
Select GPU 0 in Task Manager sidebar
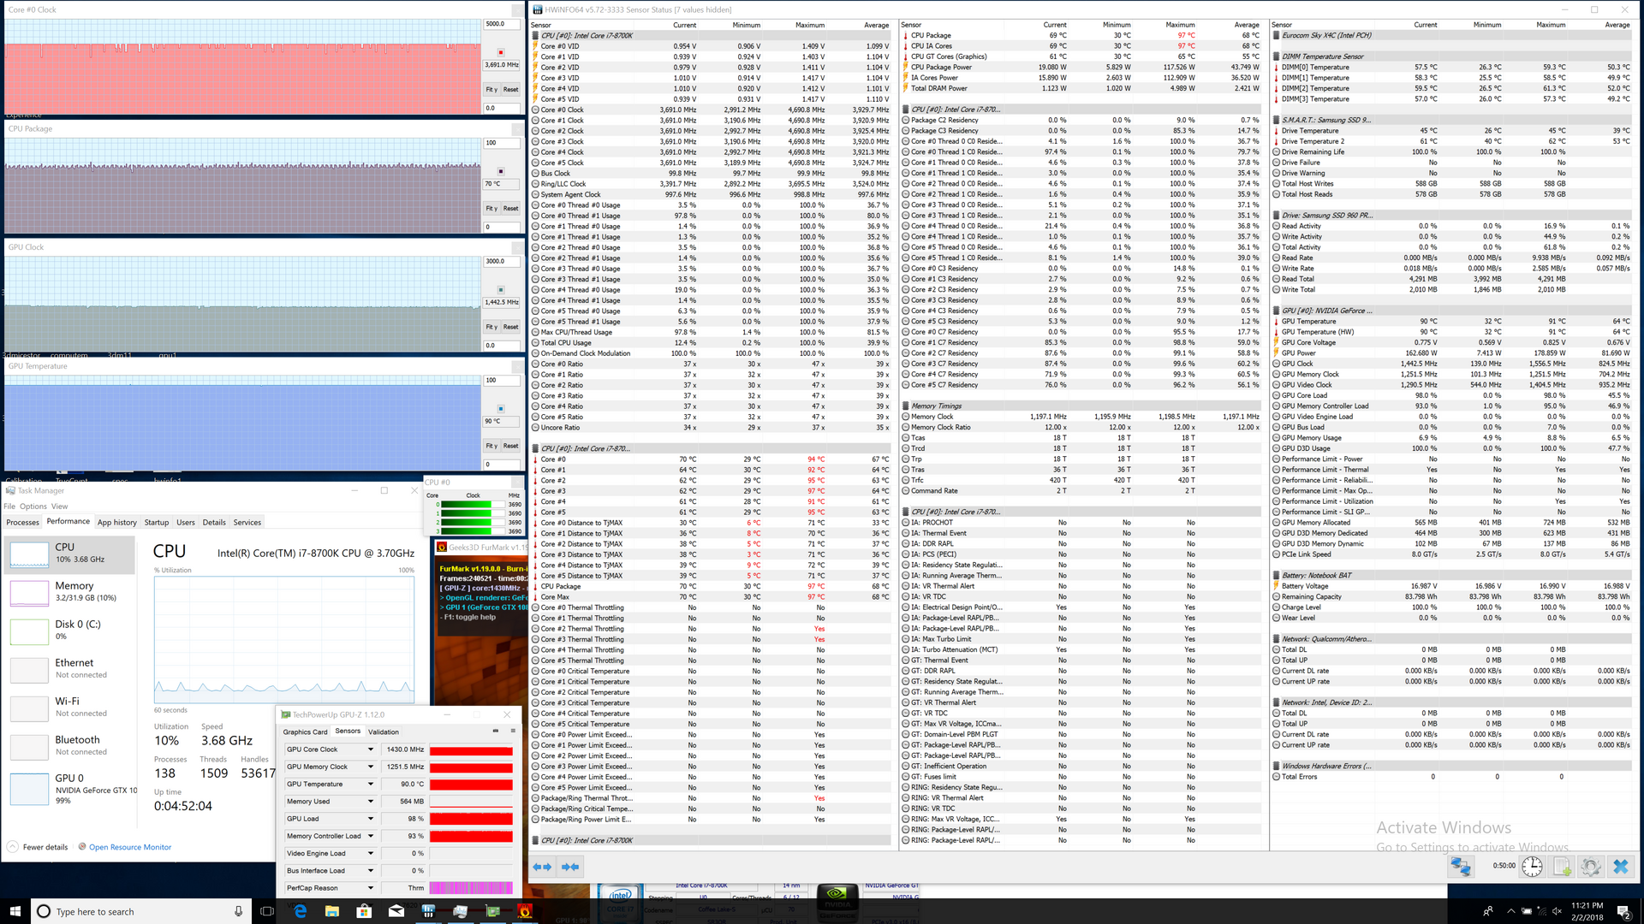point(70,789)
